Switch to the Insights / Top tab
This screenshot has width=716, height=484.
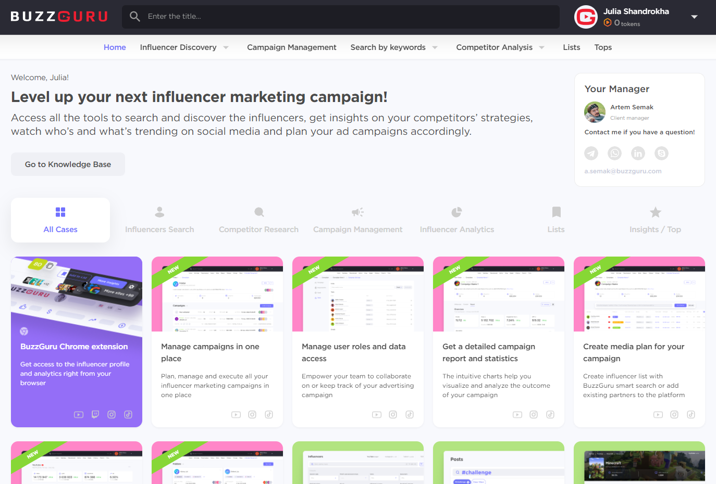click(655, 220)
